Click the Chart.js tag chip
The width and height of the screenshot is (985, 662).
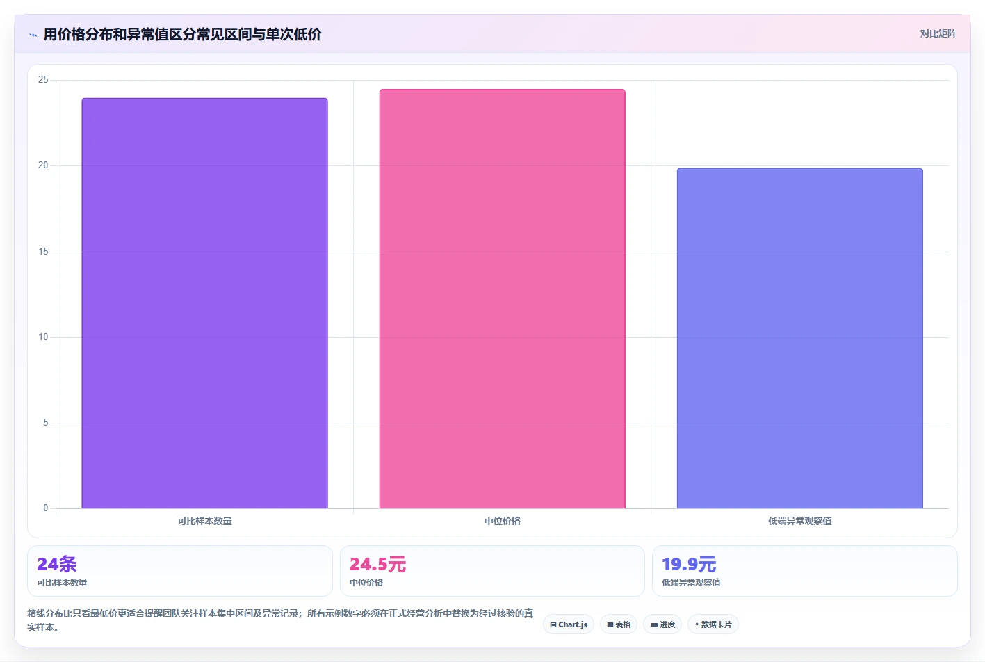[x=568, y=624]
